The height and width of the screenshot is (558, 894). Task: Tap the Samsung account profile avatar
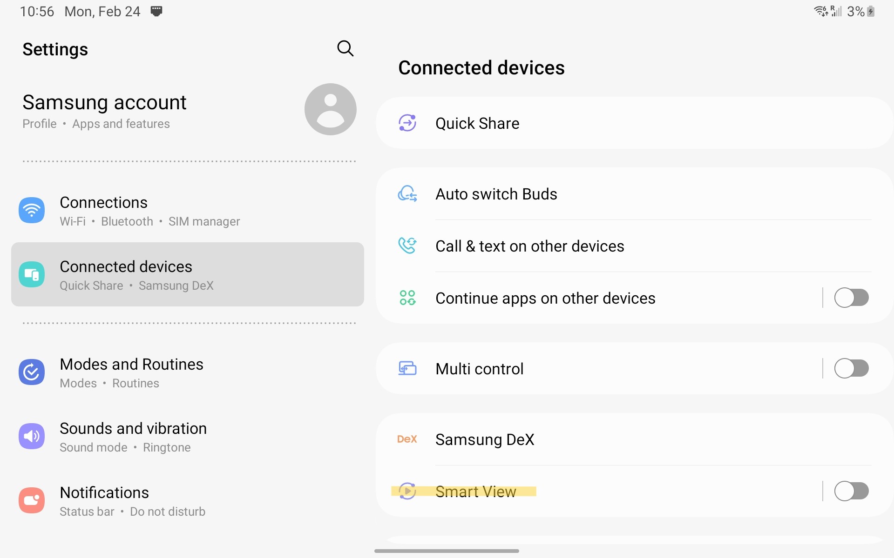pos(330,109)
